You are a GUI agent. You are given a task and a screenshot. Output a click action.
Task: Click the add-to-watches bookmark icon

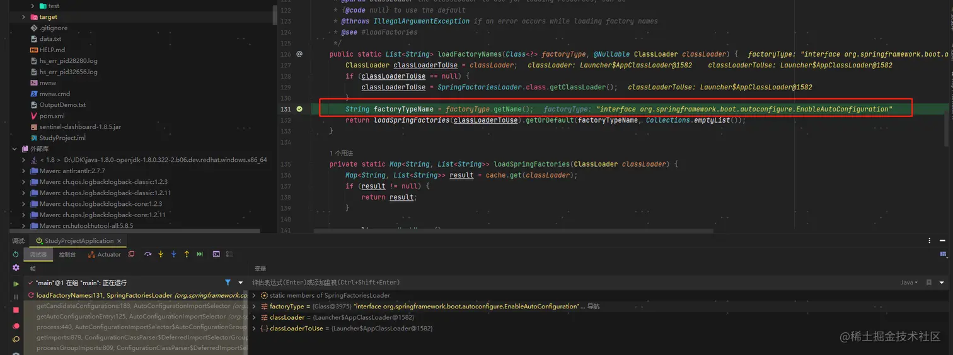coord(929,283)
